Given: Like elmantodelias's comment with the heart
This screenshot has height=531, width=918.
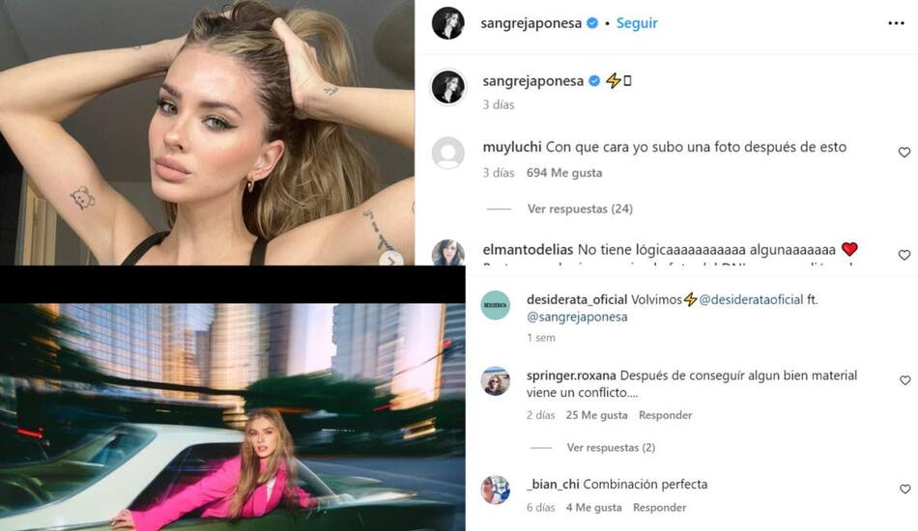Looking at the screenshot, I should (904, 255).
